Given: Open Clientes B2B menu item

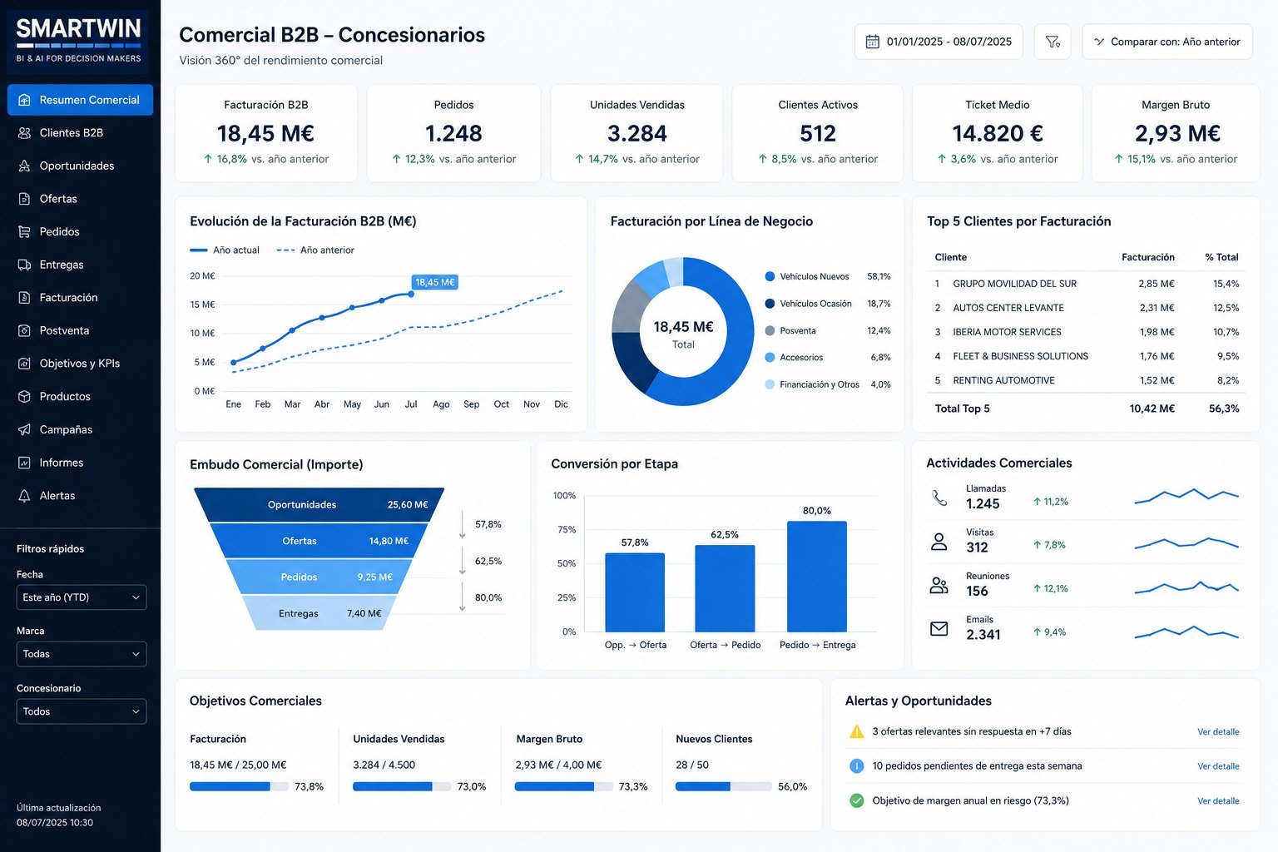Looking at the screenshot, I should point(80,133).
